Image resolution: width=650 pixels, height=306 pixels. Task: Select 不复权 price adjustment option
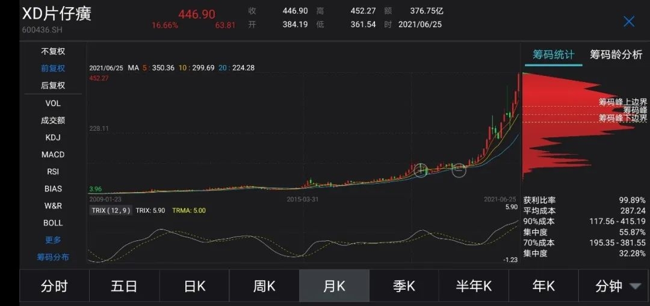click(x=53, y=52)
